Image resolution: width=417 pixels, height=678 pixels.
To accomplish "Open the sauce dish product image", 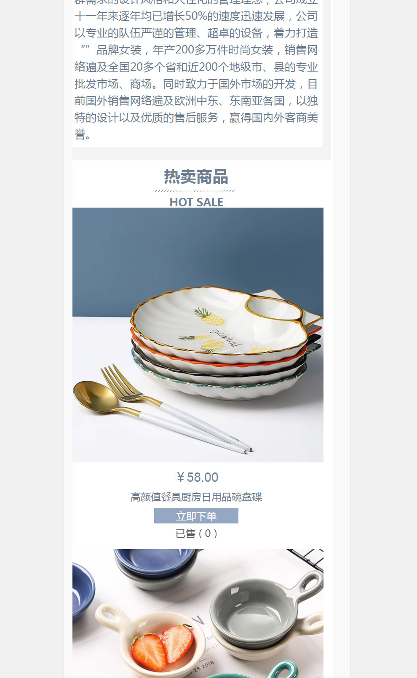I will 198,614.
